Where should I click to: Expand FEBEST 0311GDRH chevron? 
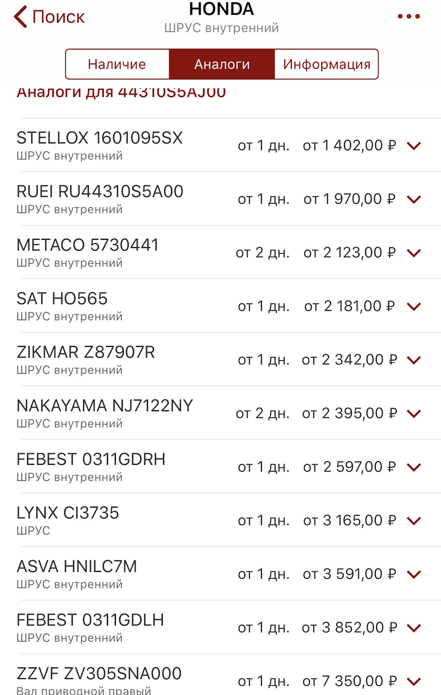414,468
